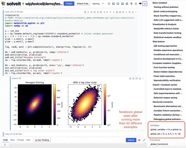
Task: Delete cell Code 403 with trash icon
Action: point(98,12)
